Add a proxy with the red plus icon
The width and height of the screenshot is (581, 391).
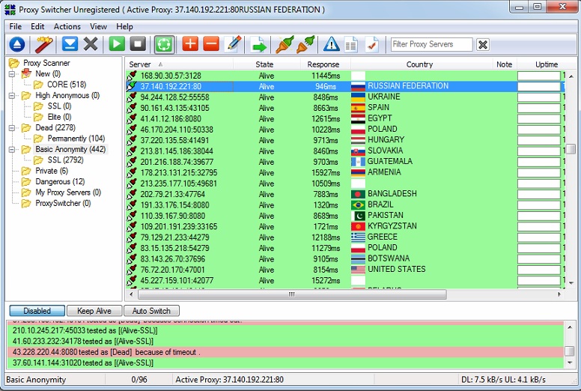coord(190,44)
